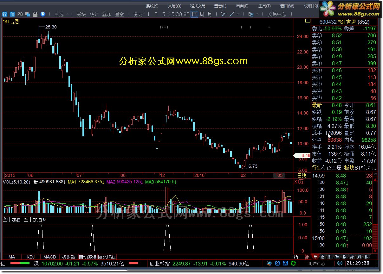
Task: Select the 5-minute period button
Action: click(164, 14)
